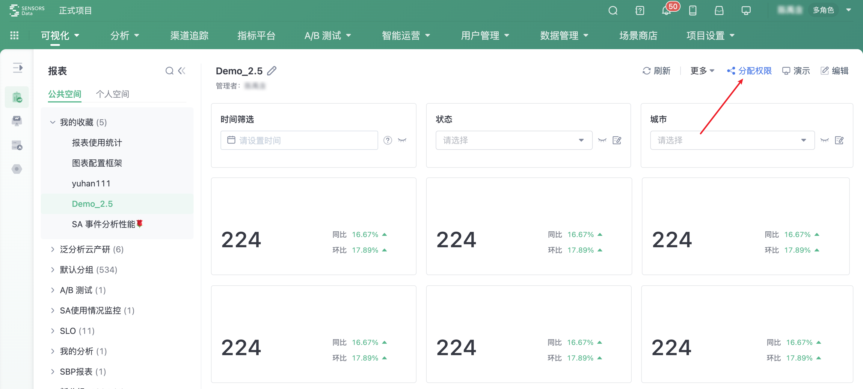This screenshot has height=389, width=863.
Task: Select the reports clipboard sidebar icon
Action: click(x=17, y=97)
